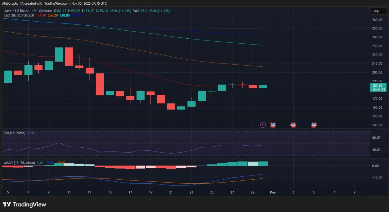Viewport: 389px width, 212px height.
Task: Click the RSI (14, close) indicator label
Action: (15, 133)
